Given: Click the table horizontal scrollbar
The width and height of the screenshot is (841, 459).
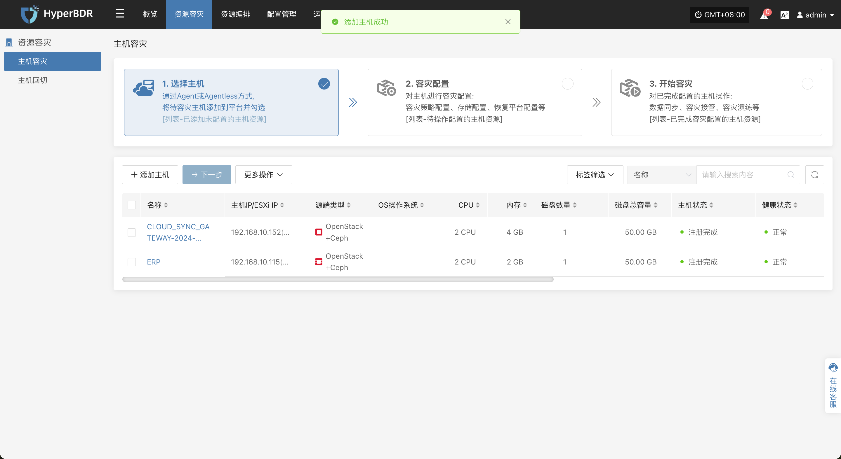Looking at the screenshot, I should coord(338,280).
